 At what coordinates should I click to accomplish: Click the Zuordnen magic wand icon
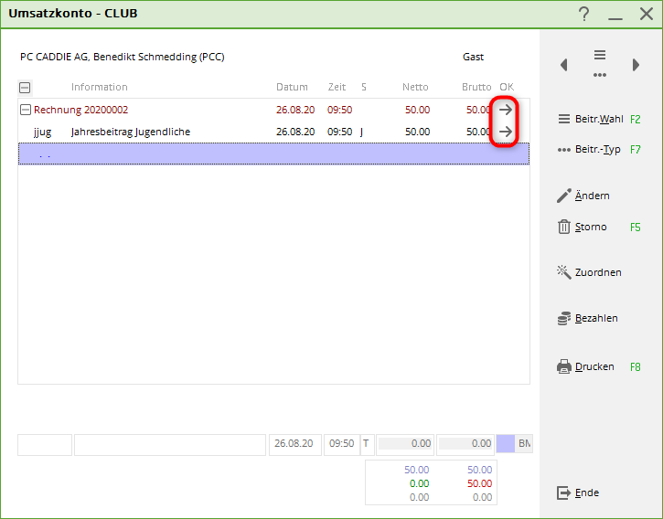pos(564,271)
